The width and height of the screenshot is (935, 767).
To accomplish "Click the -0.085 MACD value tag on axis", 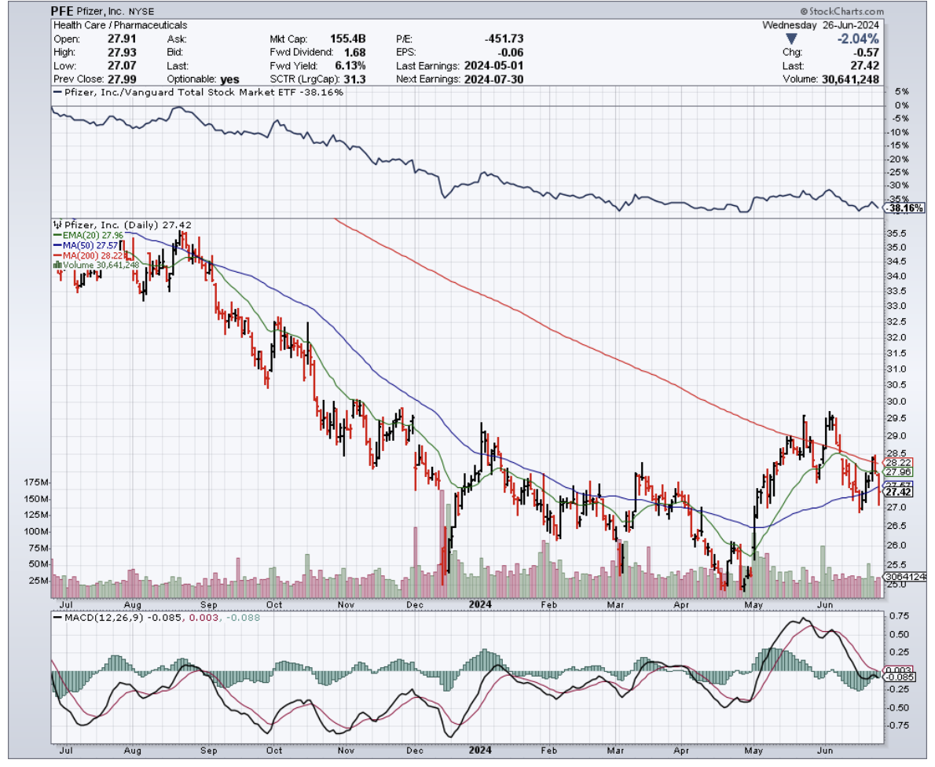I will (900, 676).
